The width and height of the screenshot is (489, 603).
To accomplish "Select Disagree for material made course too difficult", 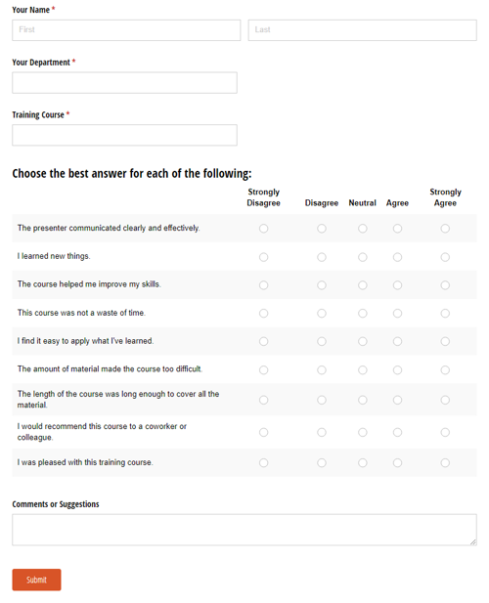I will [x=322, y=370].
